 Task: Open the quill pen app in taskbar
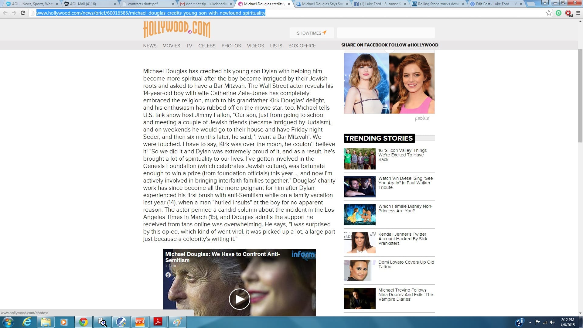(121, 322)
